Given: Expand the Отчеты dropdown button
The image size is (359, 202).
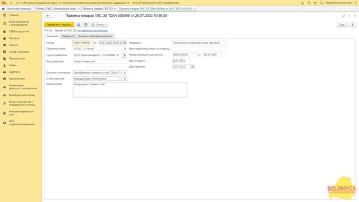Looking at the screenshot, I should tap(99, 25).
